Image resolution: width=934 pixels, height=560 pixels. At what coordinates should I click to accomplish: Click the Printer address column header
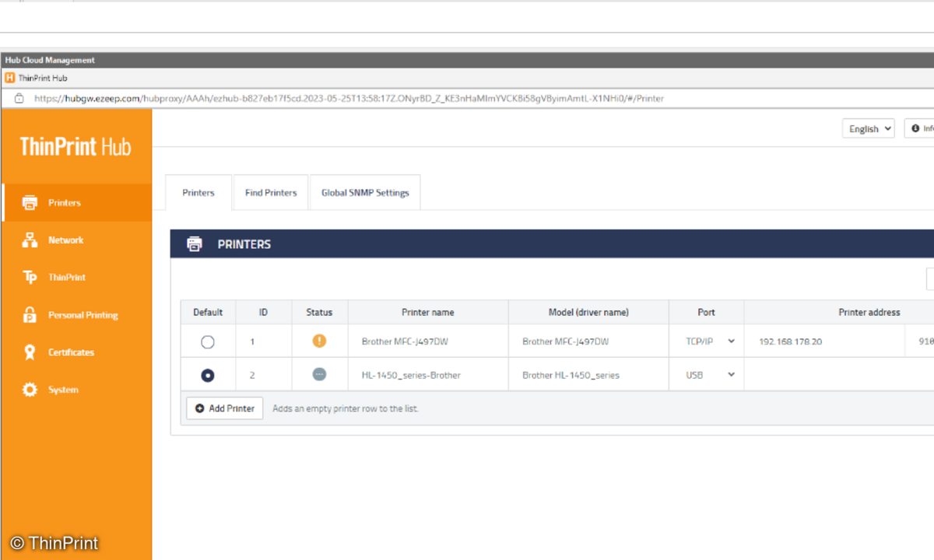coord(869,313)
